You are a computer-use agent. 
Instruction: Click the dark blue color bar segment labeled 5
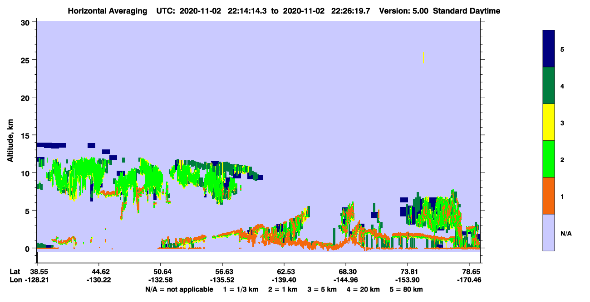tap(549, 49)
